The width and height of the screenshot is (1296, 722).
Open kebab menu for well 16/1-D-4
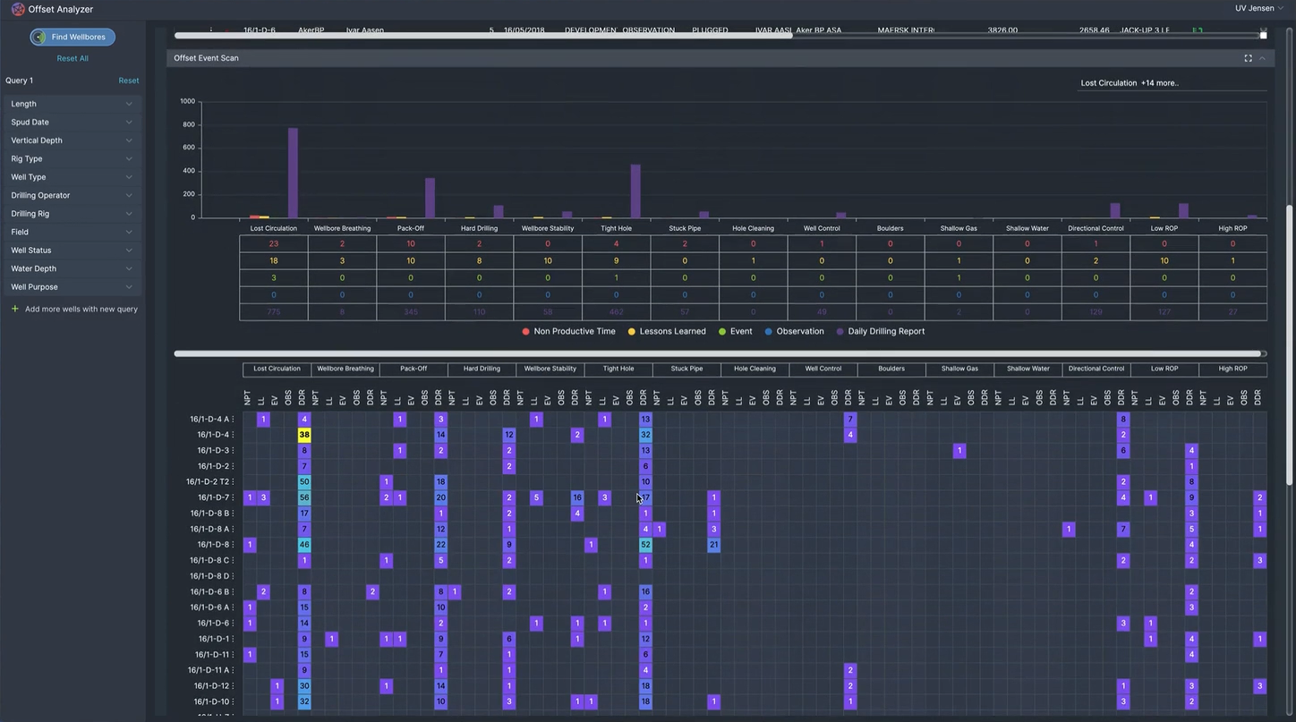click(x=234, y=435)
